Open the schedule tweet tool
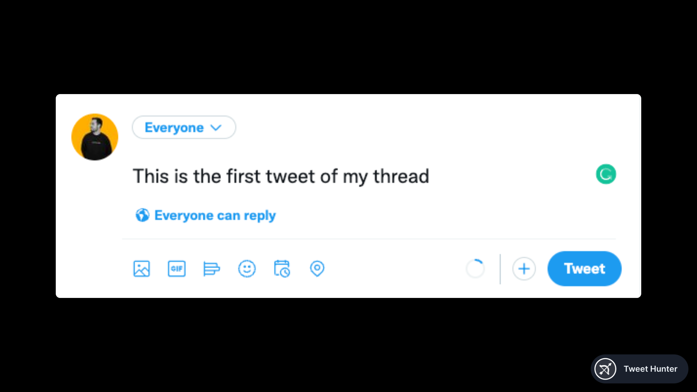Viewport: 697px width, 392px height. point(281,269)
